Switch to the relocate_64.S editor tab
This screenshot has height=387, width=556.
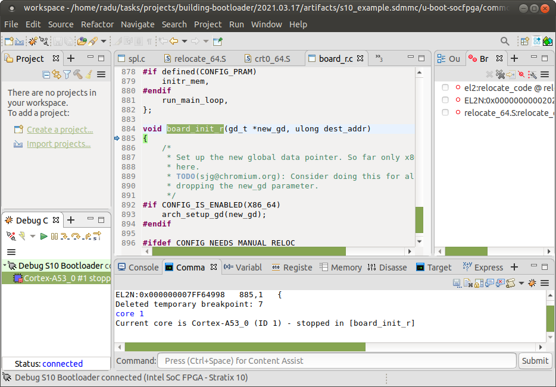point(199,59)
